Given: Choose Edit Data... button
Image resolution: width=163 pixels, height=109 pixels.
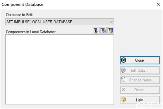Looking at the screenshot, I should 140,70.
